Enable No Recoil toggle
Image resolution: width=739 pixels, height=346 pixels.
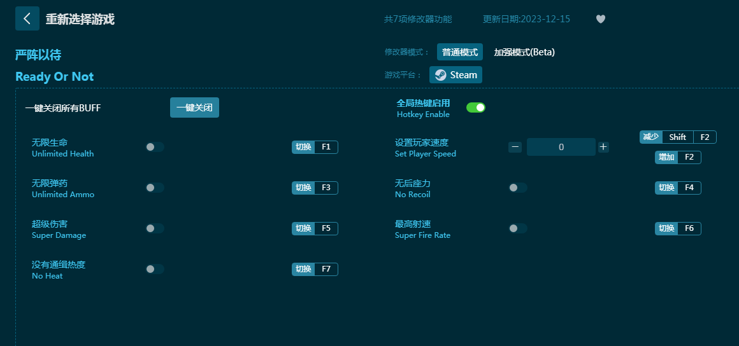(x=518, y=188)
